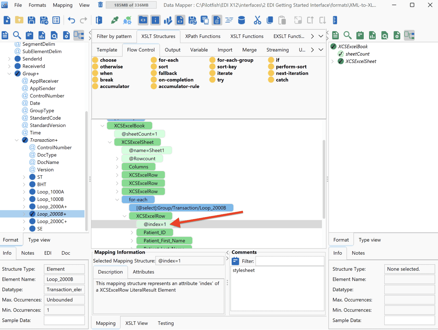
Task: Switch to the XPath Functions tab
Action: pyautogui.click(x=203, y=36)
